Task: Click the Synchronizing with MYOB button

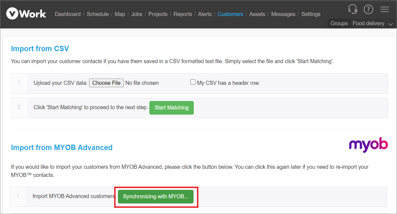Action: pos(156,197)
